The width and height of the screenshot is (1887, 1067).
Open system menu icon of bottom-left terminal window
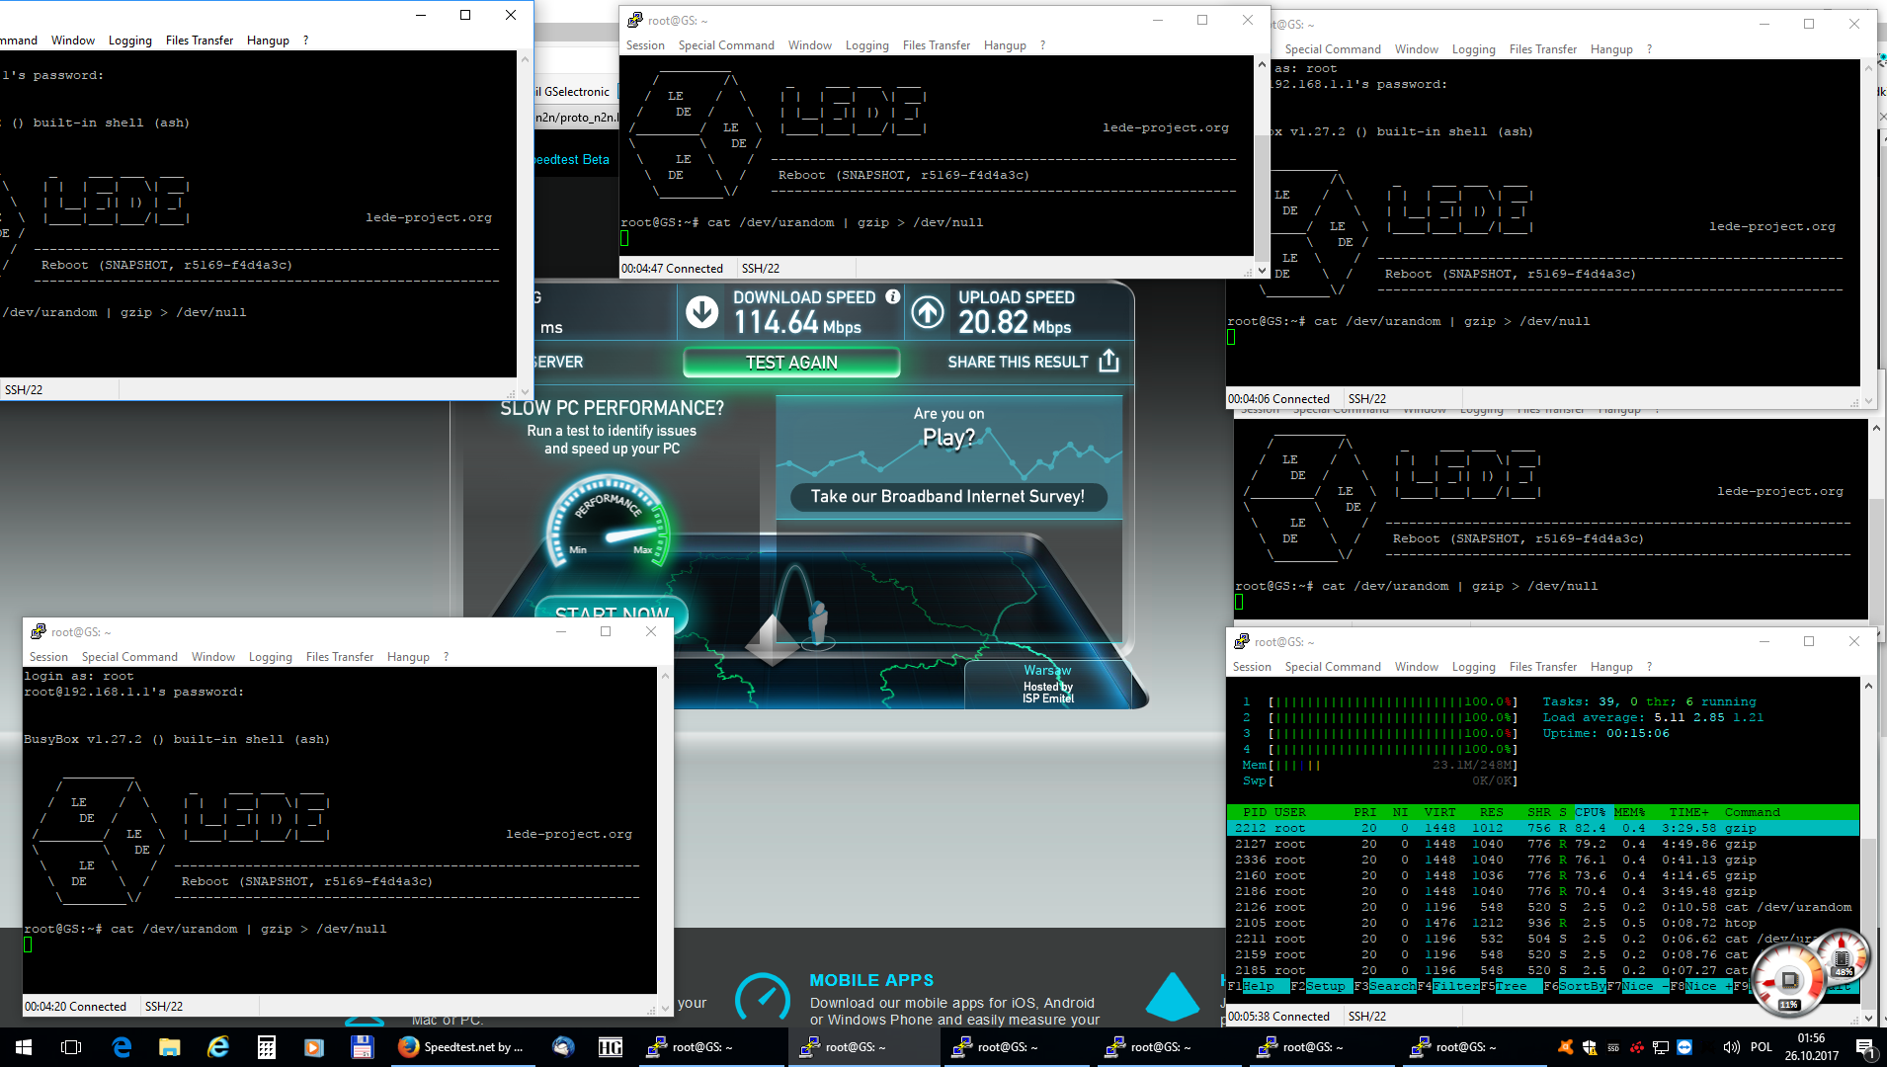(39, 631)
